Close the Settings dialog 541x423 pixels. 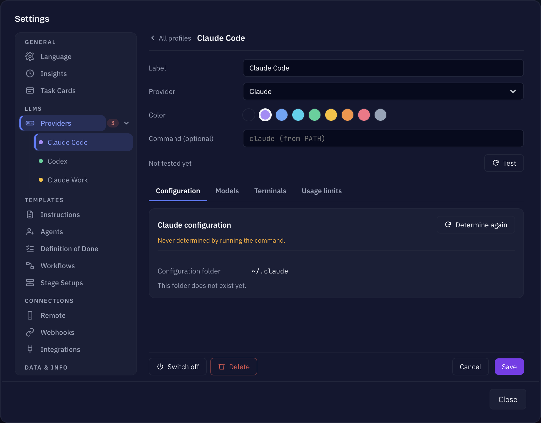click(508, 399)
